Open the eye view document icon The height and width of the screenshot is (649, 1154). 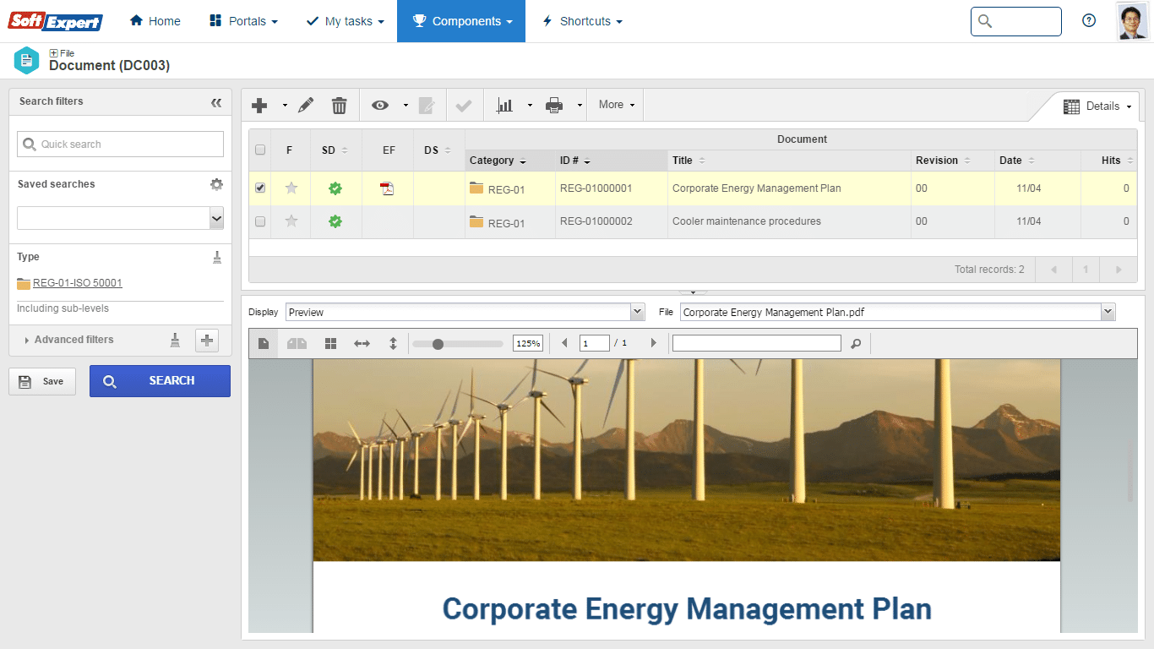[x=380, y=105]
